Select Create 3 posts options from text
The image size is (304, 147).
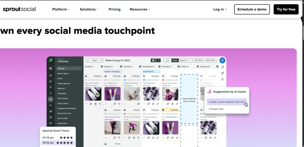coord(227,102)
